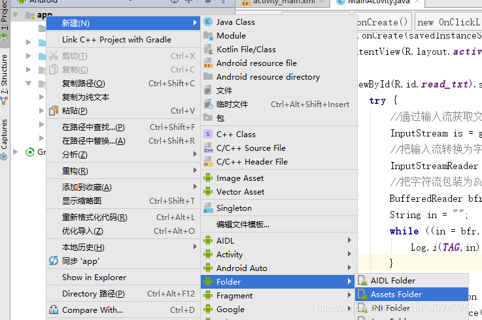Click the Vector Asset android icon
This screenshot has width=482, height=320.
pos(208,191)
